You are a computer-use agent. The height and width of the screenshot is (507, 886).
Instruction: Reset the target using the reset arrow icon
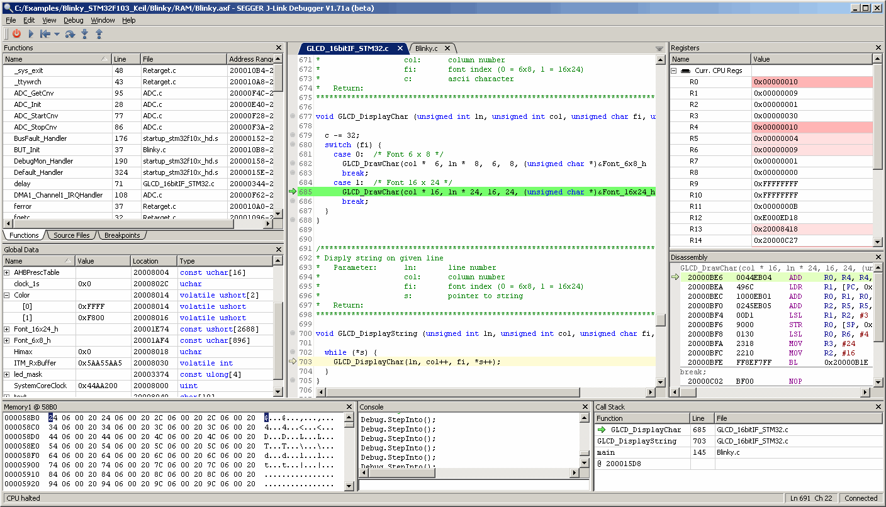pyautogui.click(x=45, y=34)
